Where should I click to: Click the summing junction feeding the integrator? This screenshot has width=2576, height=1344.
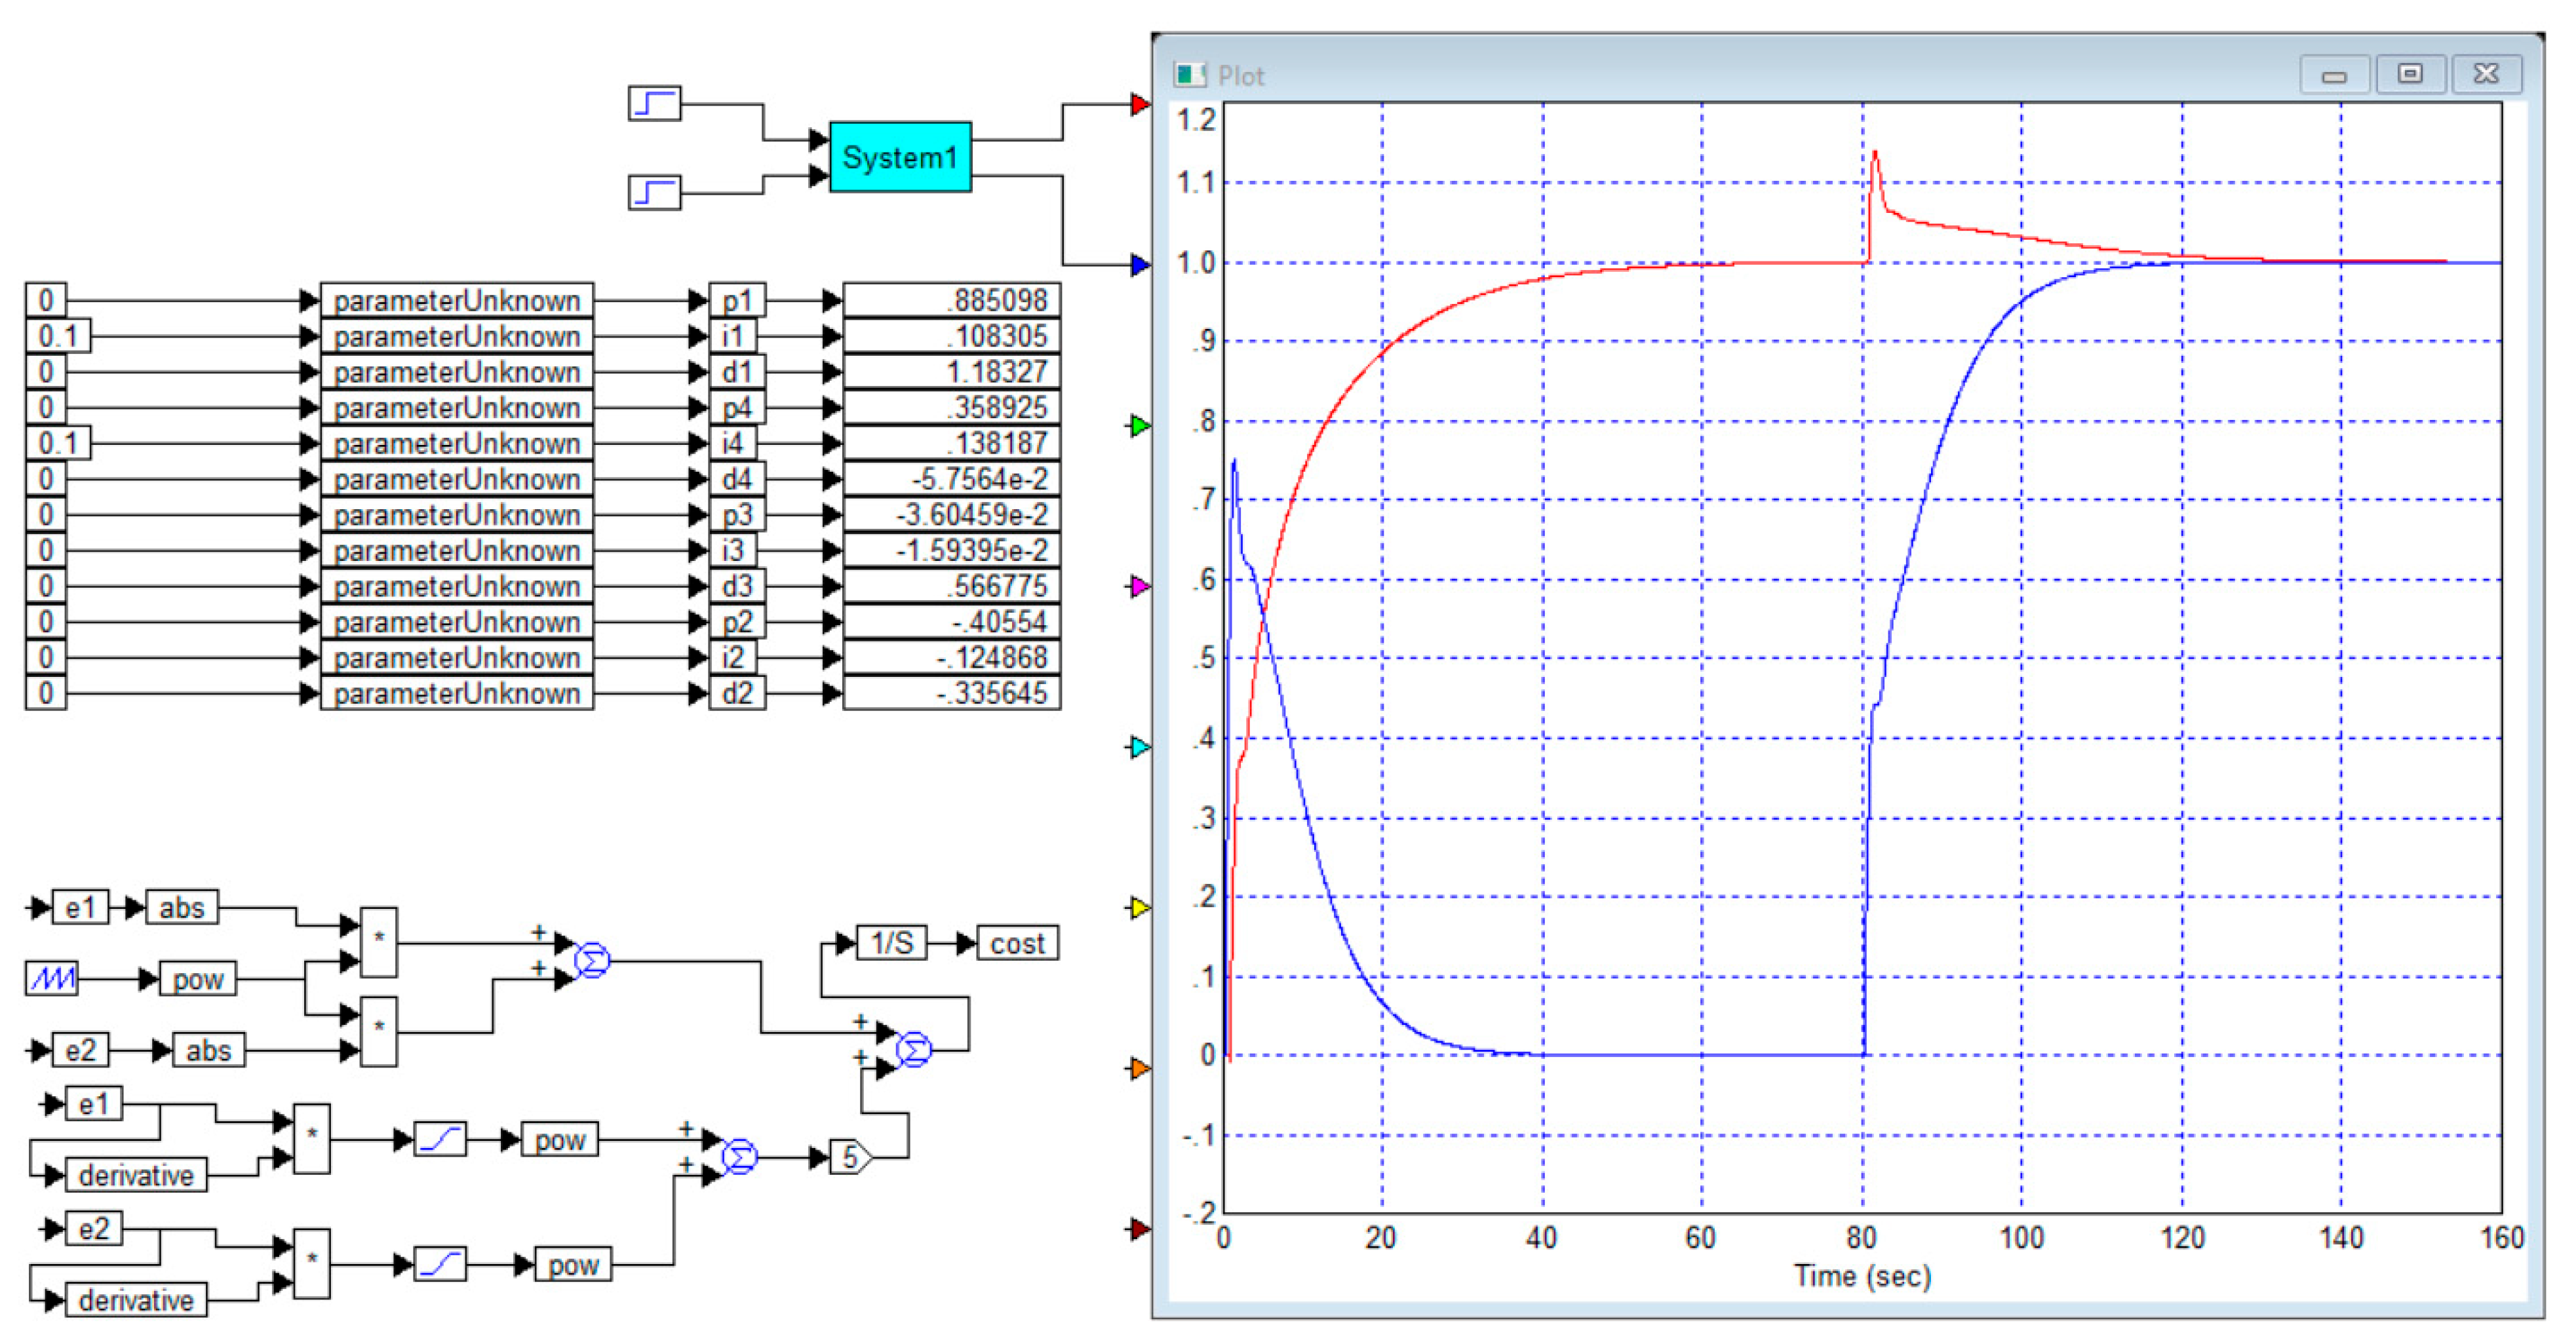click(x=913, y=1049)
